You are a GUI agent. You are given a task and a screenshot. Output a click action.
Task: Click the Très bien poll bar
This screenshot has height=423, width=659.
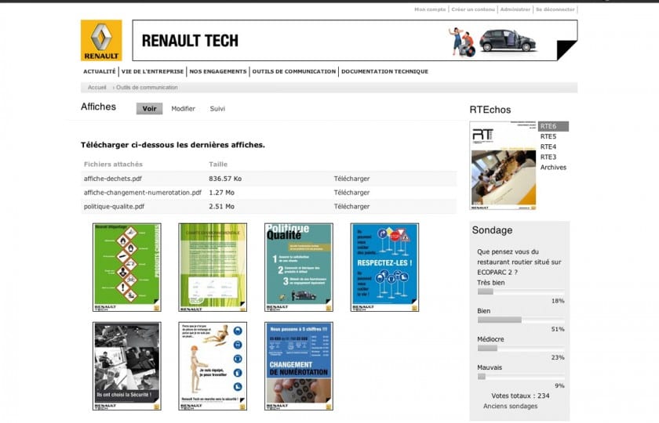pyautogui.click(x=521, y=291)
